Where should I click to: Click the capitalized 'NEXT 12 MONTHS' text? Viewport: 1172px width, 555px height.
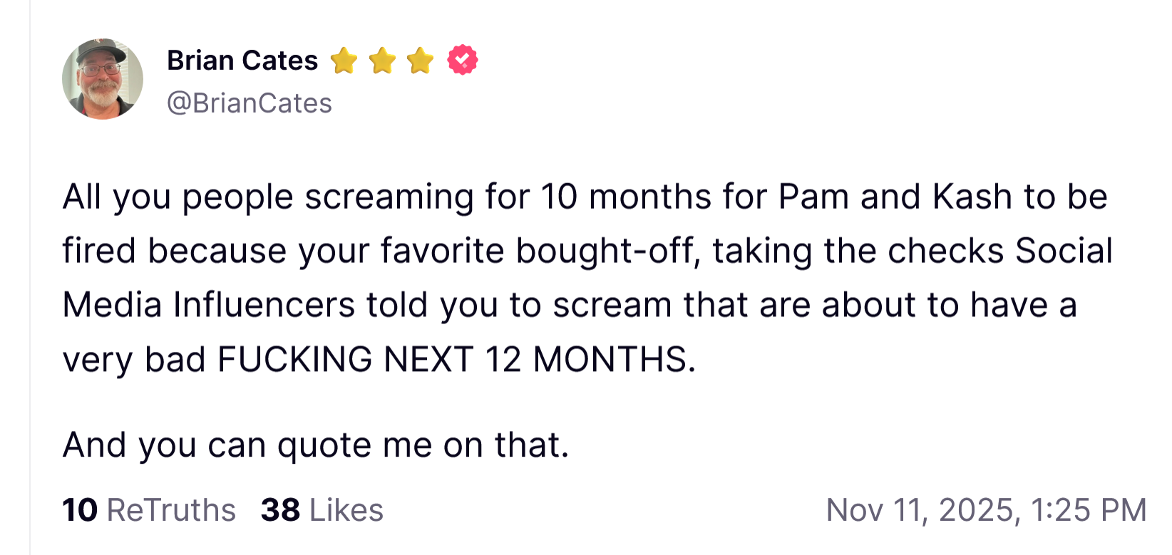pyautogui.click(x=539, y=359)
